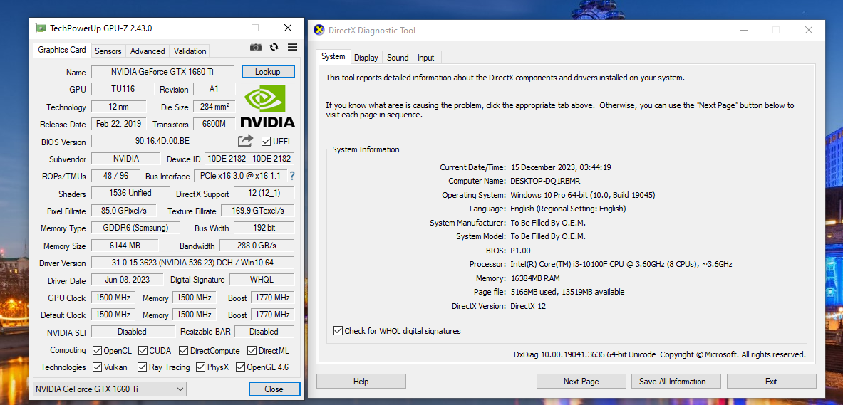Click the GPU-Z Close button
843x405 pixels.
click(x=274, y=389)
